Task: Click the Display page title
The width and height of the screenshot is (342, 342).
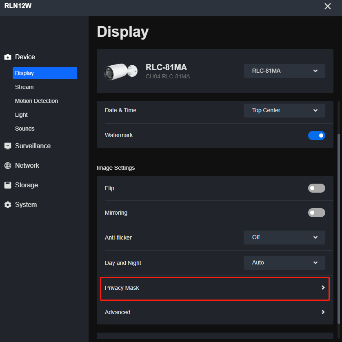Action: [x=122, y=32]
